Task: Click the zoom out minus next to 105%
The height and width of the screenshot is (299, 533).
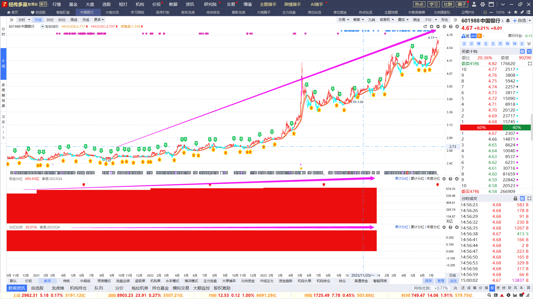Action: pos(491,12)
